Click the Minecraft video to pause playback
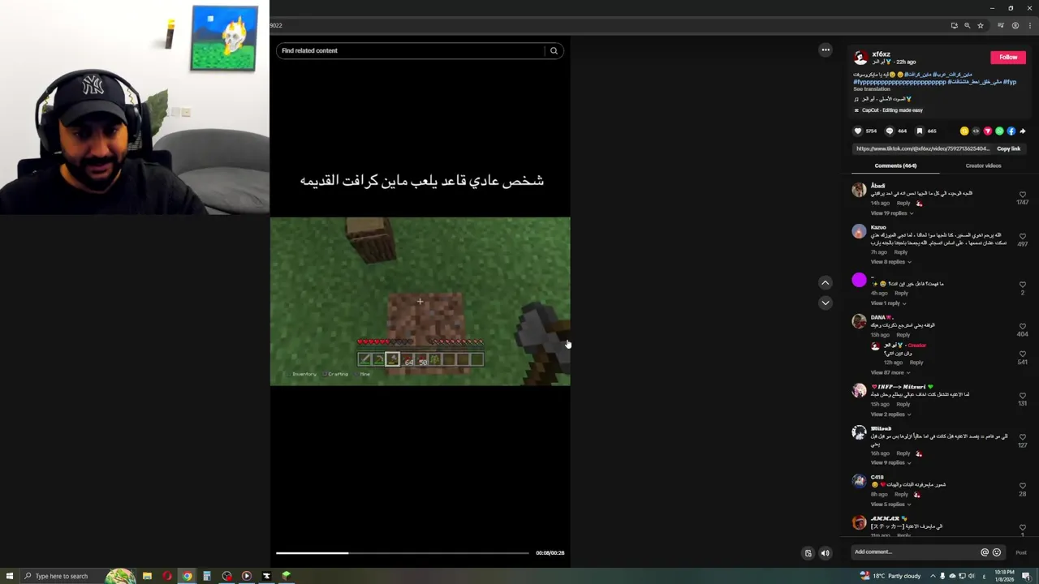Screen dimensions: 1039x584 [x=420, y=301]
